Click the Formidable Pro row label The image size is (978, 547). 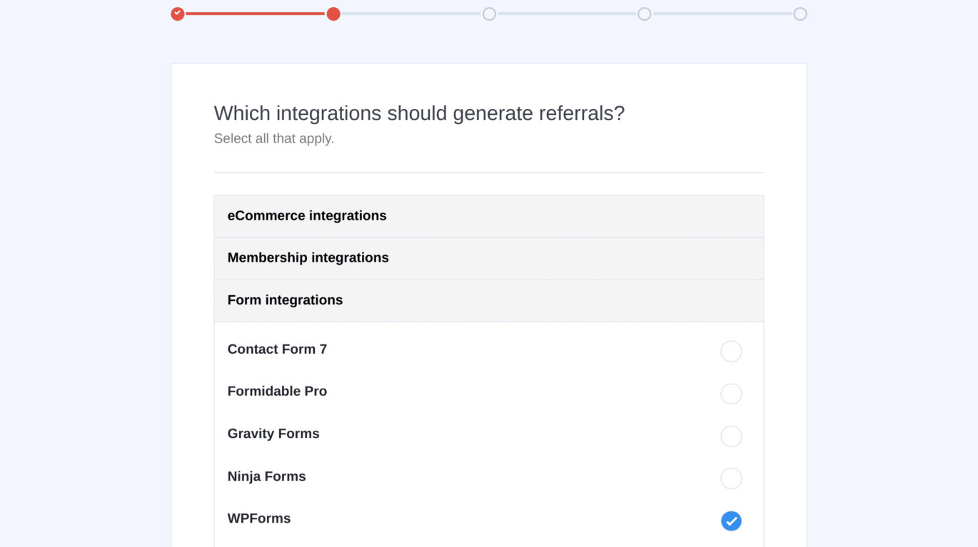(x=277, y=392)
